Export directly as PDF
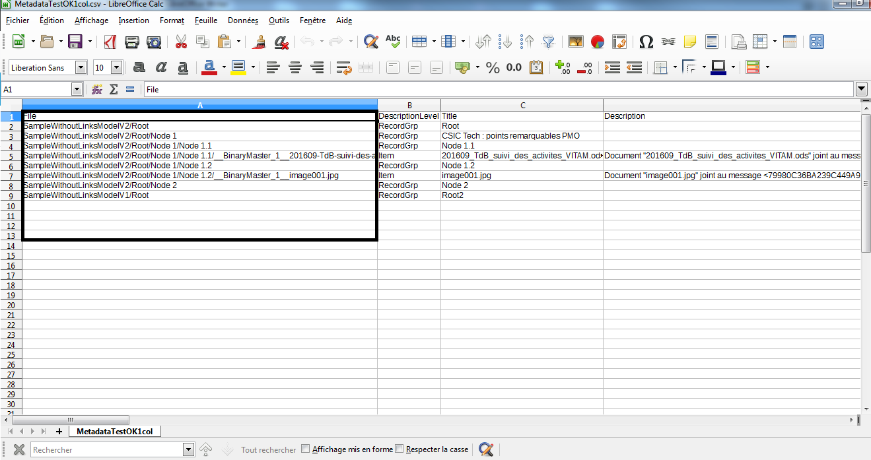Viewport: 871px width, 460px height. tap(110, 42)
